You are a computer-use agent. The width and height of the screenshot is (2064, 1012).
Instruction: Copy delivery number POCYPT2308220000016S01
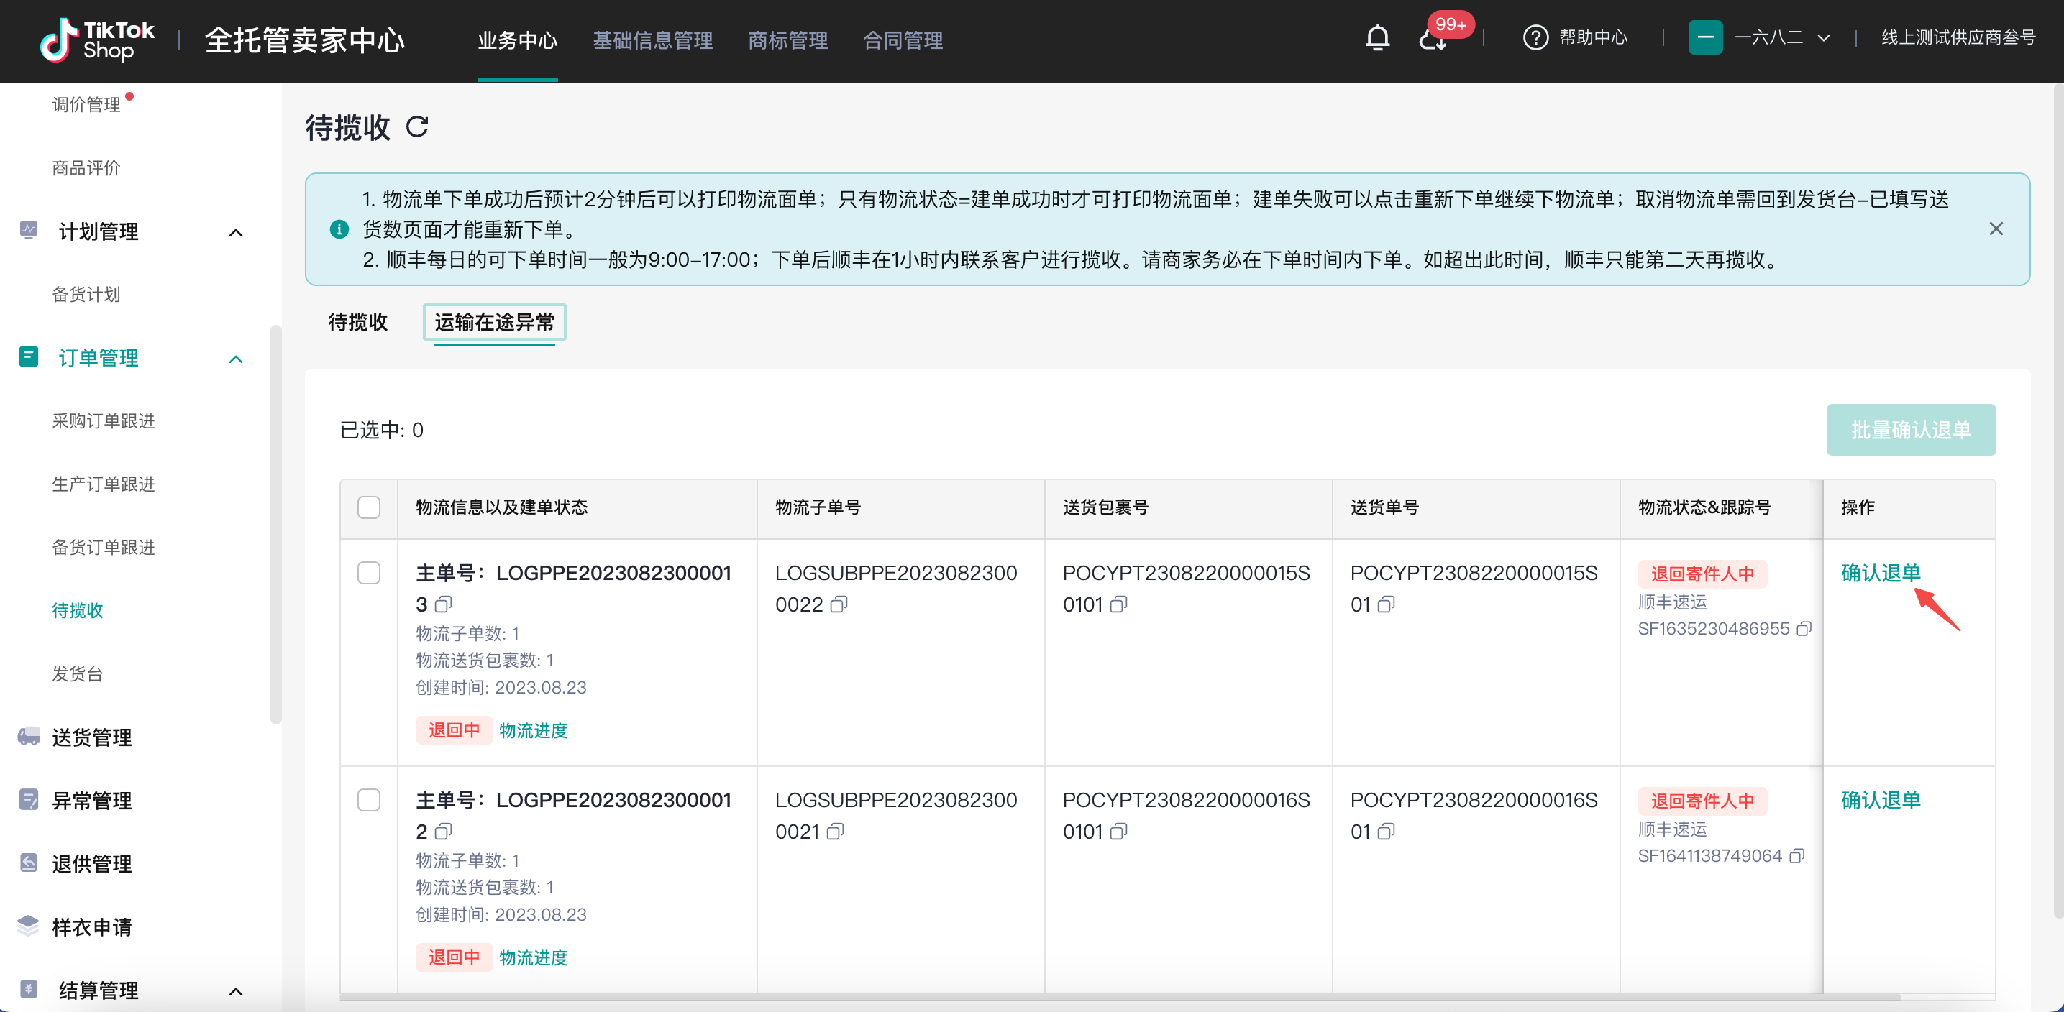[1386, 831]
